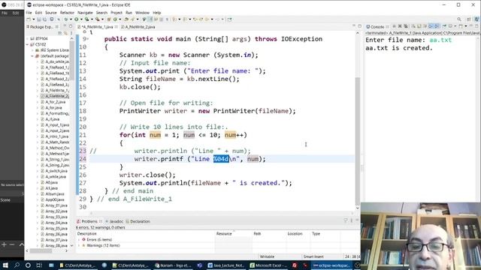This screenshot has height=270, width=481.
Task: Collapse the default package node
Action: click(32, 56)
